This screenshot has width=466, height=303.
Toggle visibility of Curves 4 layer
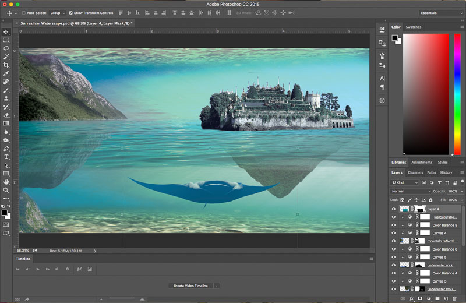point(394,233)
